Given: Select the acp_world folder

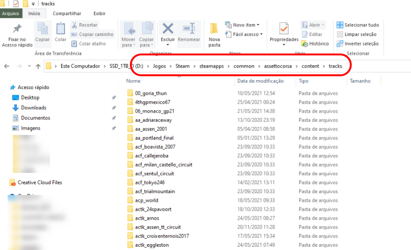Looking at the screenshot, I should (x=146, y=200).
